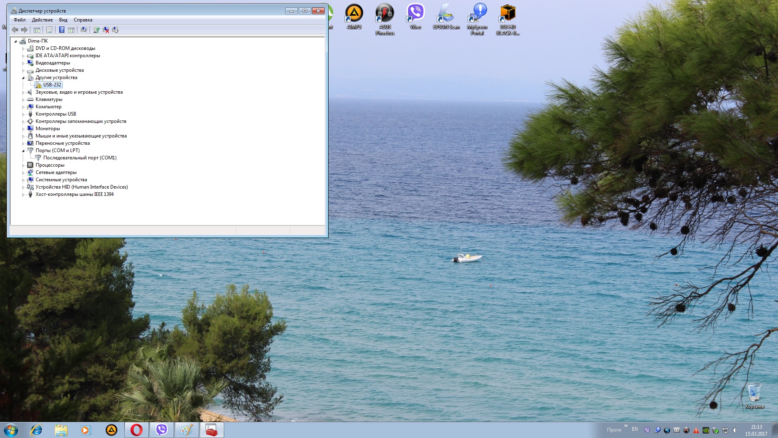Viewport: 778px width, 438px height.
Task: Open the Действие menu
Action: point(42,20)
